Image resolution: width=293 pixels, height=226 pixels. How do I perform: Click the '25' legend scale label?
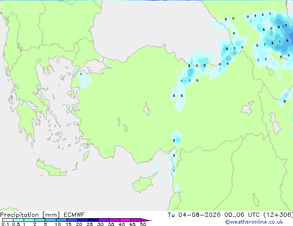(x=90, y=224)
